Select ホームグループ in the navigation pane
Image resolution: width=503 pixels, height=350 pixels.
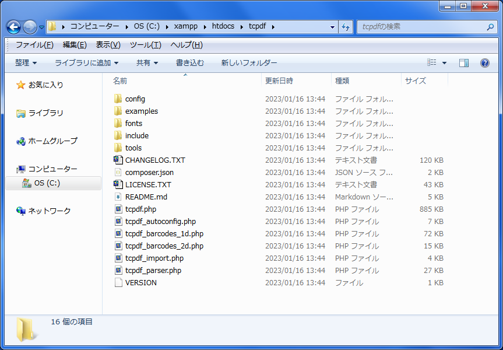(47, 141)
